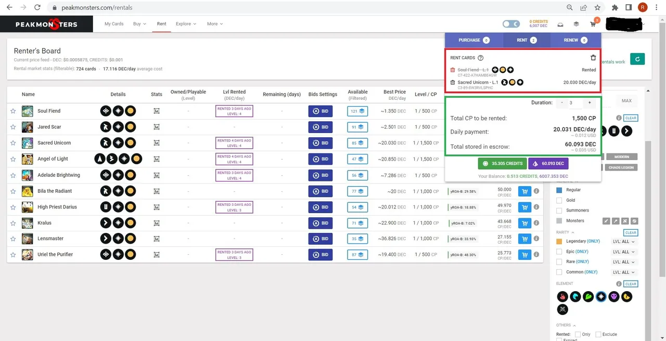Switch to the Renew cart tab
Image resolution: width=666 pixels, height=341 pixels.
(575, 40)
